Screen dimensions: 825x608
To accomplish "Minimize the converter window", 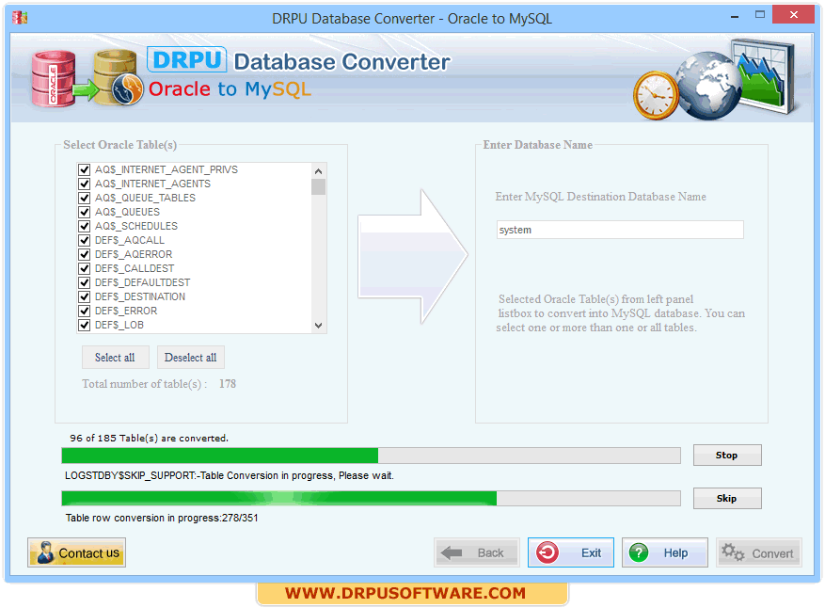I will pyautogui.click(x=735, y=17).
